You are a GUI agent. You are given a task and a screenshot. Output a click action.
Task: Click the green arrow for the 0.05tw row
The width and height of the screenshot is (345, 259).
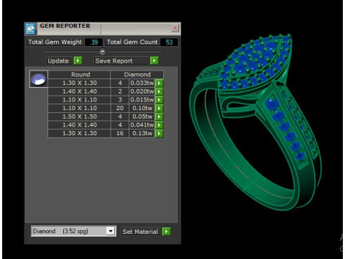click(159, 117)
